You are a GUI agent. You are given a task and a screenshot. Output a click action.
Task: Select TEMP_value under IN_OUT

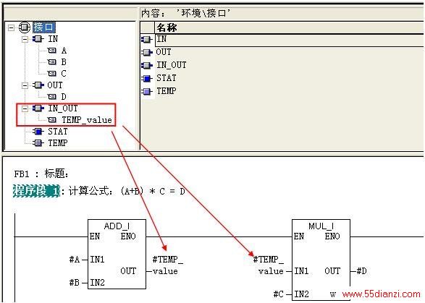click(x=87, y=120)
